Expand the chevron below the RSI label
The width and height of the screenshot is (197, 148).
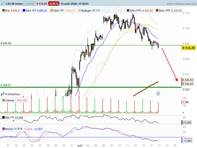coord(13,121)
